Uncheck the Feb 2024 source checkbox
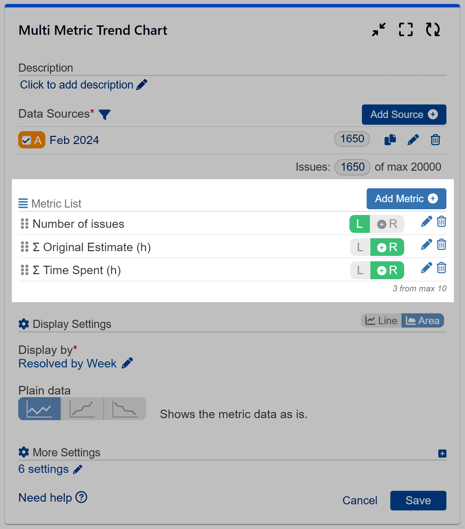Image resolution: width=465 pixels, height=529 pixels. [26, 140]
